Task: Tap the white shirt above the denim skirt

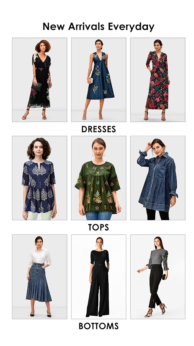Action: 39,256
